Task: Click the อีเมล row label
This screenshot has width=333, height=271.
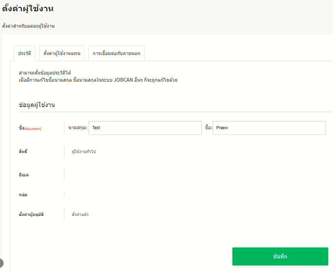Action: tap(24, 175)
